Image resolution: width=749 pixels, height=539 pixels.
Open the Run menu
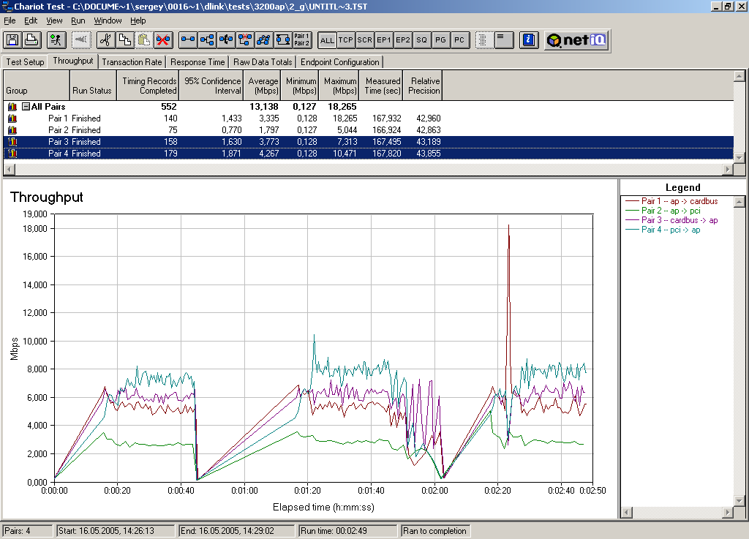coord(78,20)
